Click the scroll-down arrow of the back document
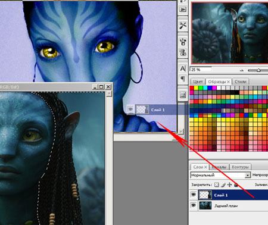This screenshot has height=225, width=268. coord(180,131)
